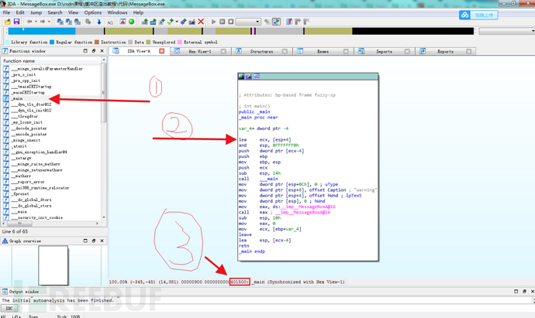Click the red triangle graph icon
The height and width of the screenshot is (318, 535).
point(123,22)
